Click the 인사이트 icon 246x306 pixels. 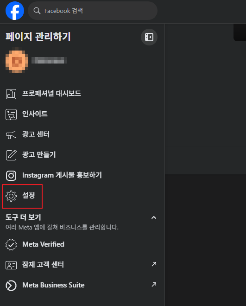coord(11,115)
